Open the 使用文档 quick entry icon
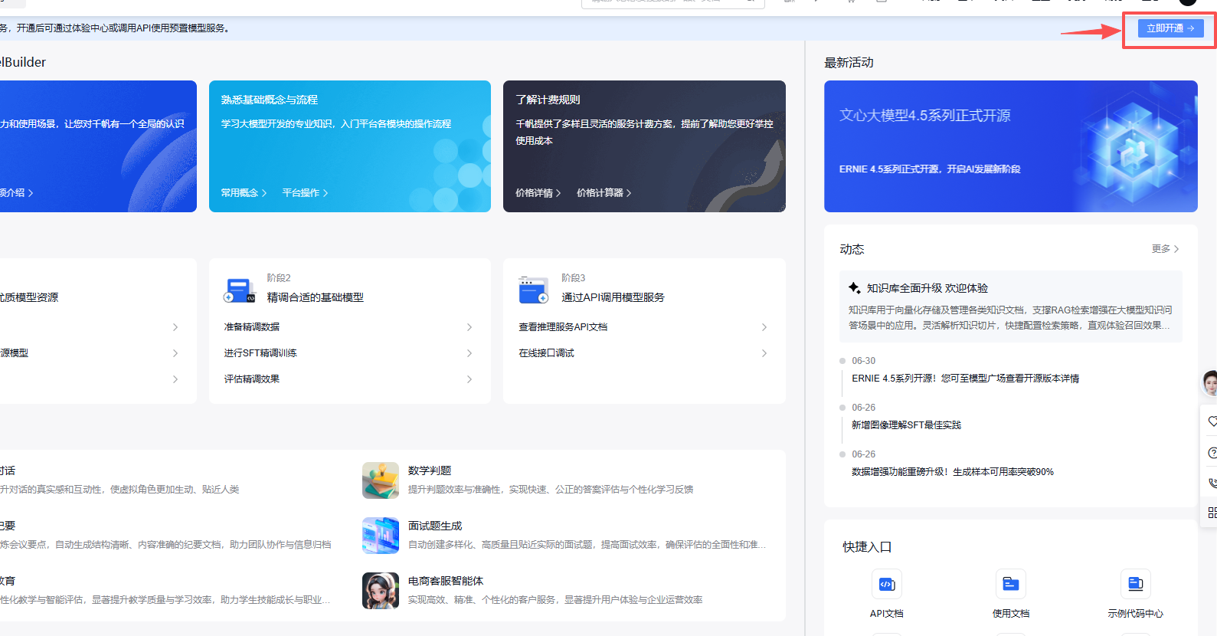 click(x=1010, y=585)
